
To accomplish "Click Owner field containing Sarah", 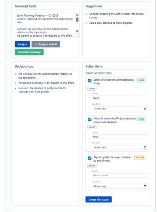I will pyautogui.click(x=120, y=98).
